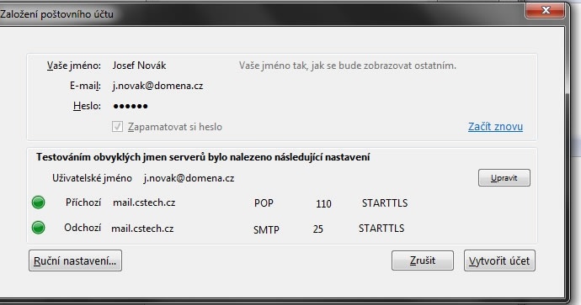The image size is (581, 305).
Task: Click the Příchozí label
Action: click(x=83, y=202)
